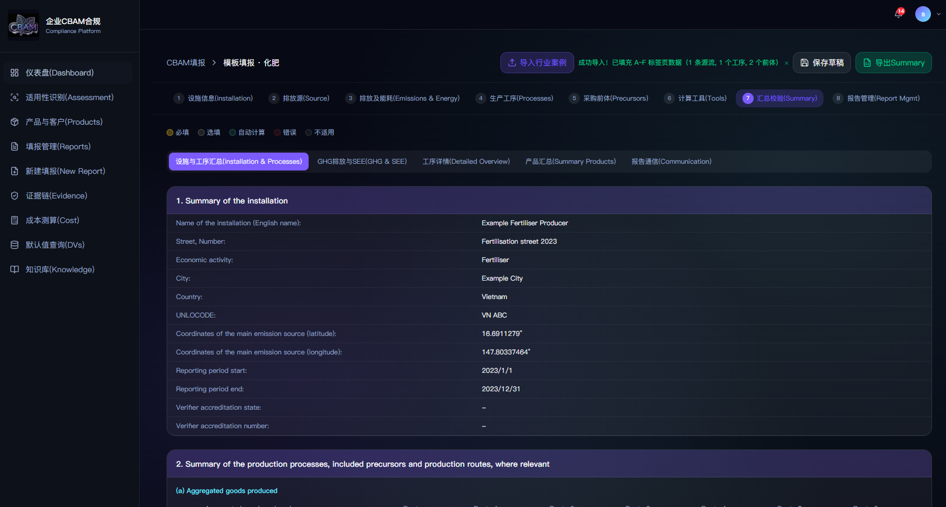Dismiss the import success message
Screen dimensions: 946x507
tap(787, 63)
